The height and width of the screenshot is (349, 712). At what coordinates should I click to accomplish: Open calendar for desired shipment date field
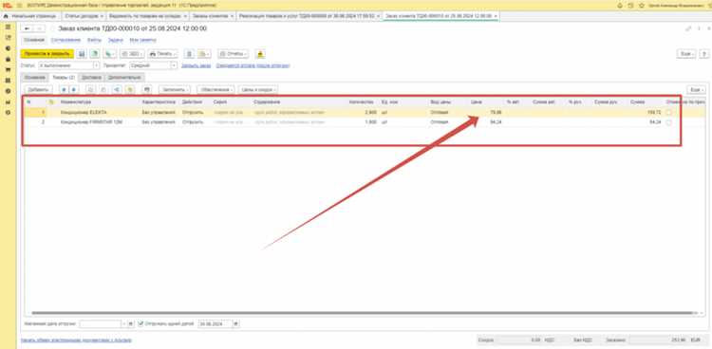[x=131, y=324]
